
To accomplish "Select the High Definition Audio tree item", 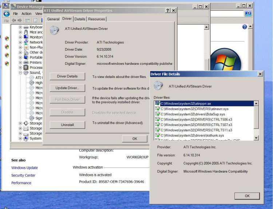I will click(x=39, y=83).
